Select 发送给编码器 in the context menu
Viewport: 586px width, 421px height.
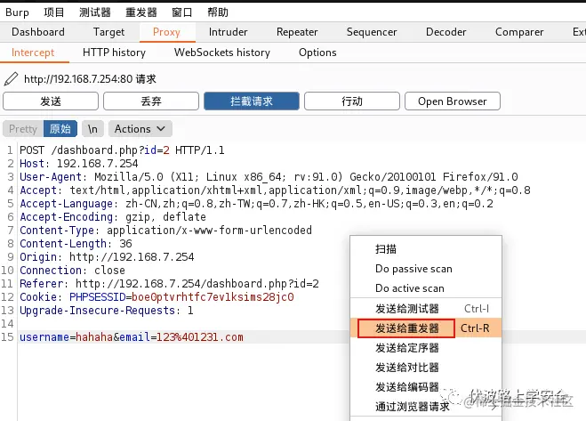coord(426,386)
